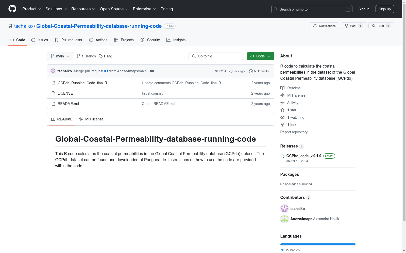Expand the Resources dropdown menu
Image resolution: width=406 pixels, height=253 pixels.
pos(83,9)
